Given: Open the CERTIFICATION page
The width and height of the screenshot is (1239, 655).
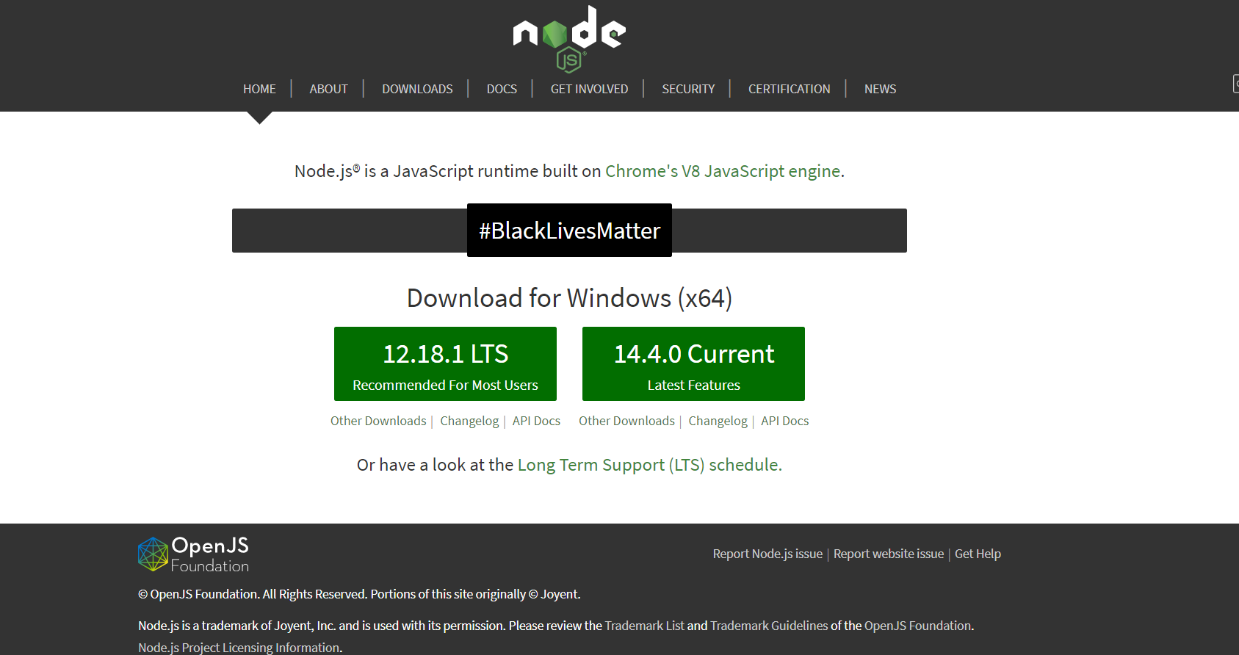Looking at the screenshot, I should (x=789, y=89).
